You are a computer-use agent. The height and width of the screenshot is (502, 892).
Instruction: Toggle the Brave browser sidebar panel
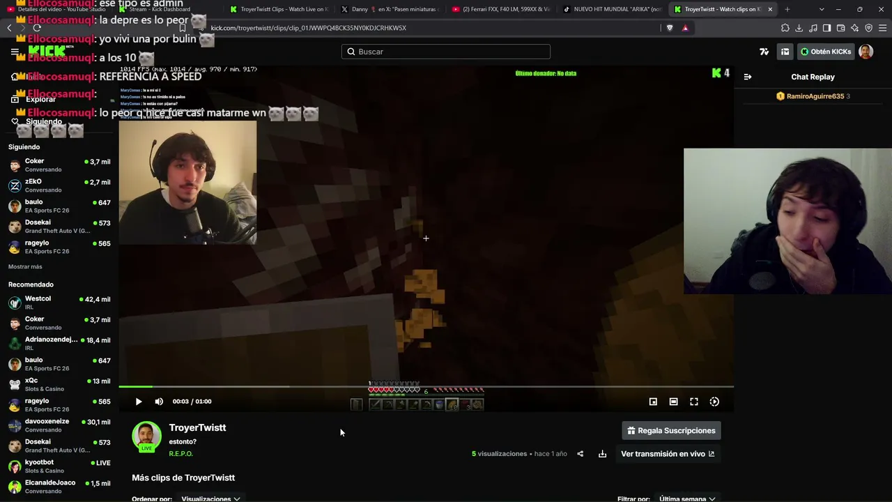[827, 28]
